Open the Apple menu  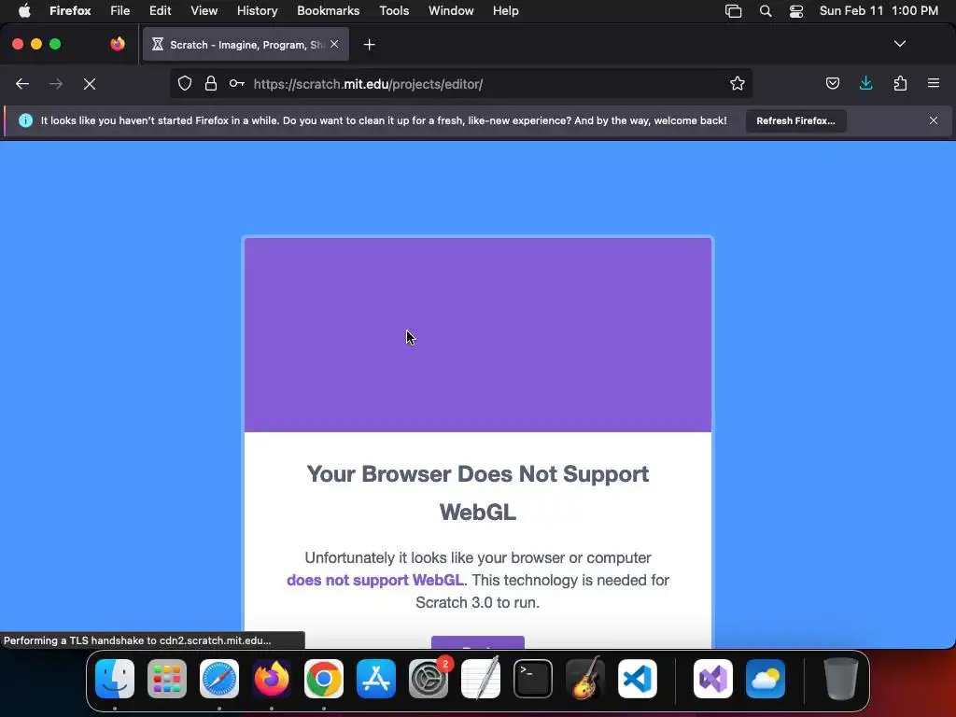[23, 11]
